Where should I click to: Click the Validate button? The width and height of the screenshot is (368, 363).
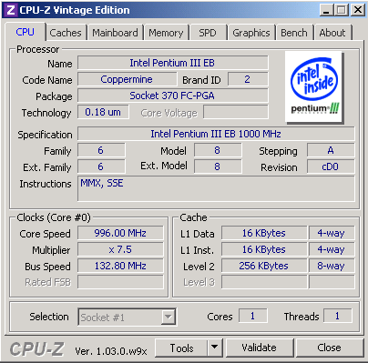tap(259, 348)
